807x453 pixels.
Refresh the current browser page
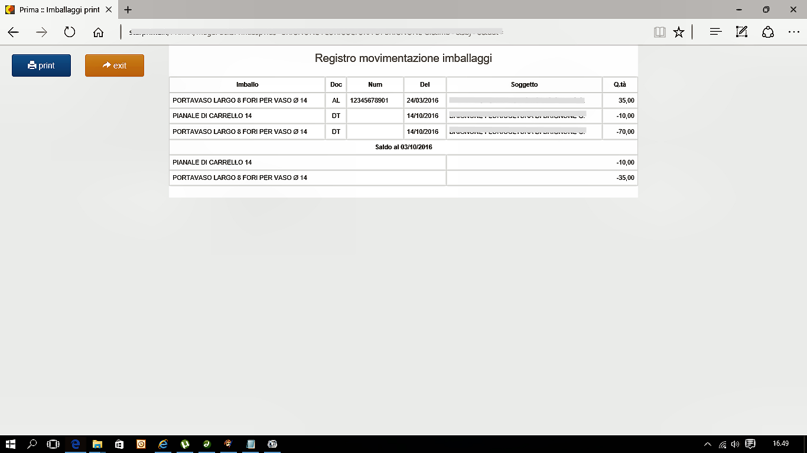pyautogui.click(x=70, y=32)
